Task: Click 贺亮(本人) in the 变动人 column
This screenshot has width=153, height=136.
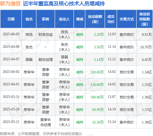Action: tap(65, 35)
